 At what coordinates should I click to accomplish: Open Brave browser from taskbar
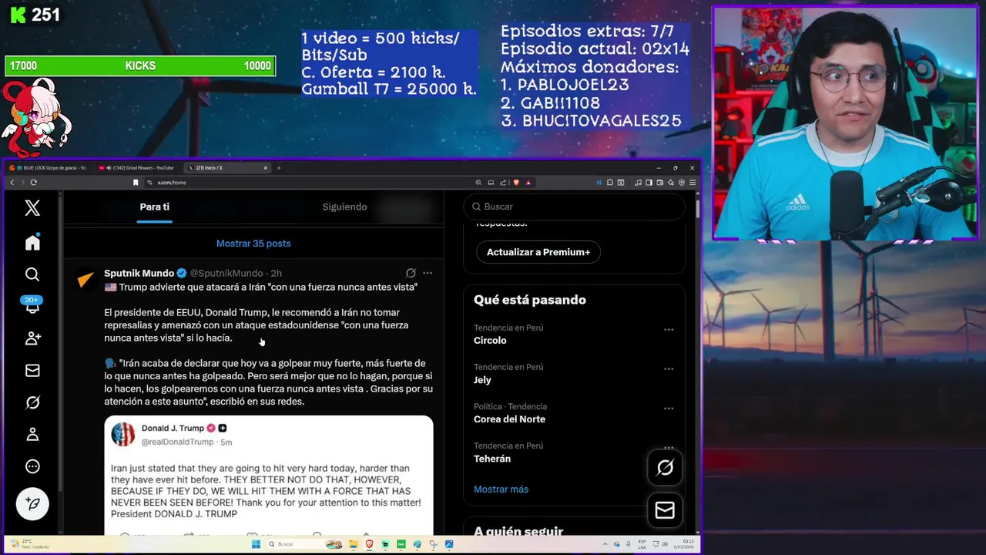[370, 544]
